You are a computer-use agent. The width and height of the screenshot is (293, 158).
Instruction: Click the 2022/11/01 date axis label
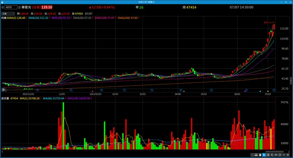click(x=29, y=94)
